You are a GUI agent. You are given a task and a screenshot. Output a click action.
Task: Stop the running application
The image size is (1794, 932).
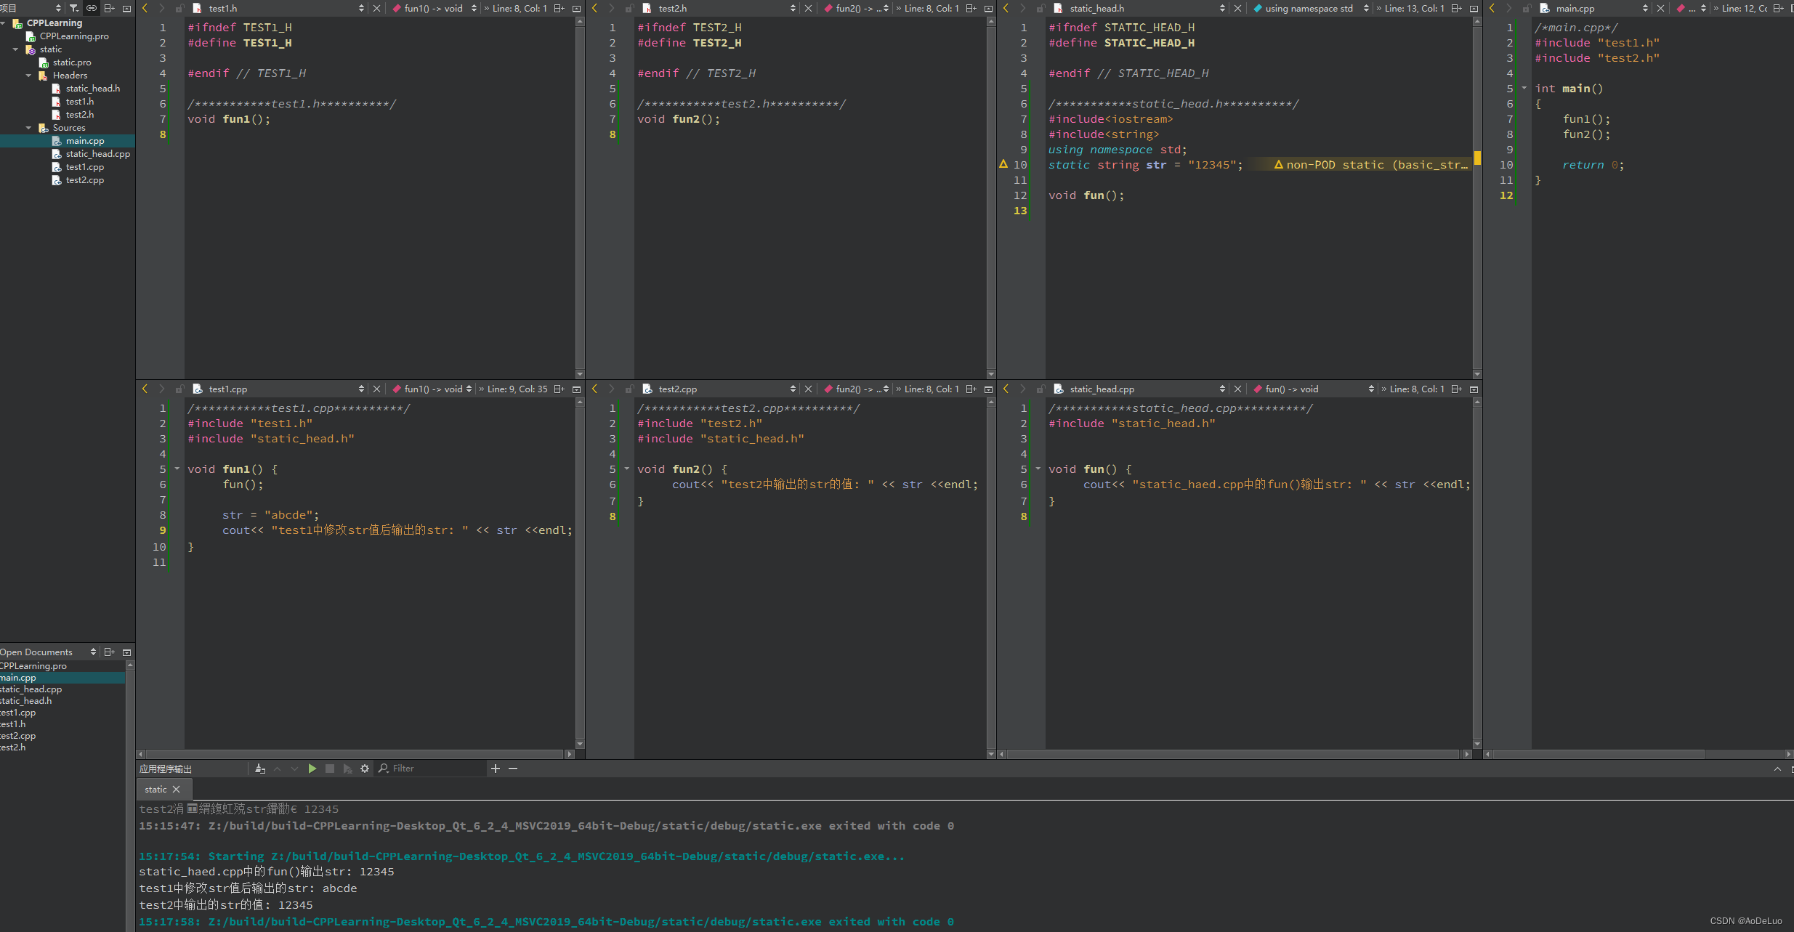pyautogui.click(x=330, y=769)
